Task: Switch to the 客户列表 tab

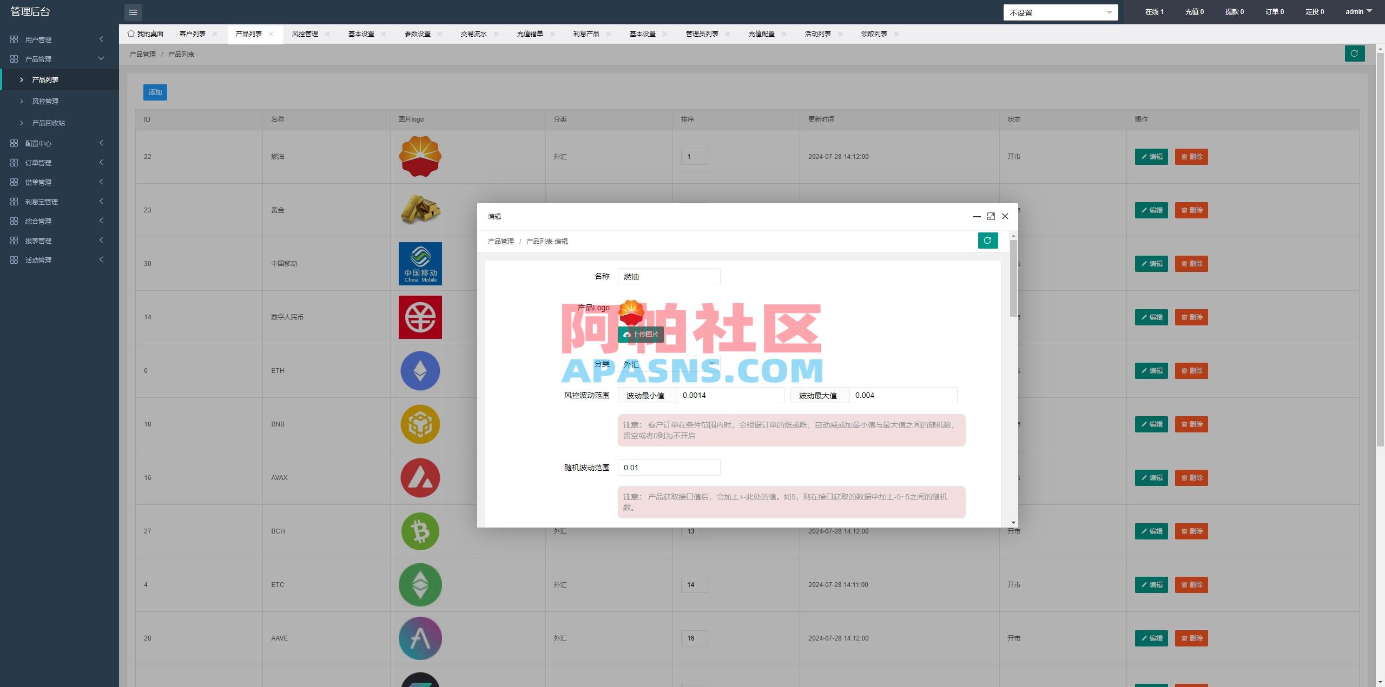Action: [193, 33]
